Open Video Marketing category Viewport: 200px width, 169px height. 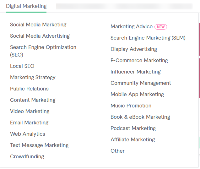coord(30,111)
